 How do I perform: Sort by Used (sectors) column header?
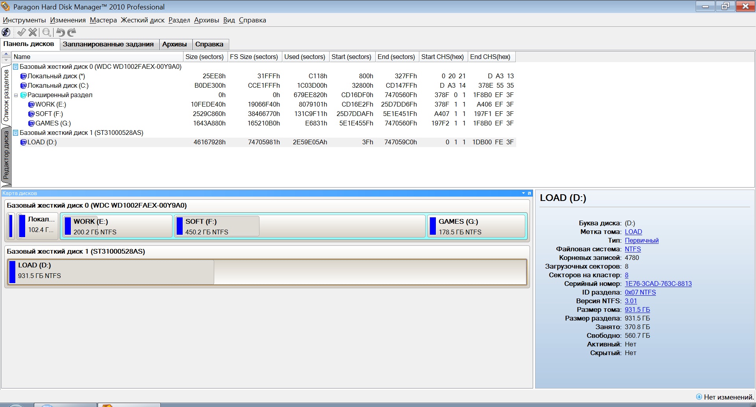pyautogui.click(x=305, y=57)
